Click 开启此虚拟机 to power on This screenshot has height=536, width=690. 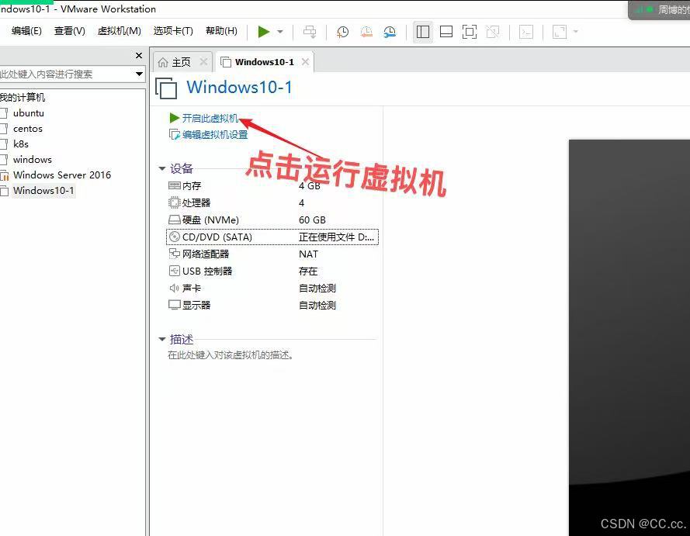[210, 118]
